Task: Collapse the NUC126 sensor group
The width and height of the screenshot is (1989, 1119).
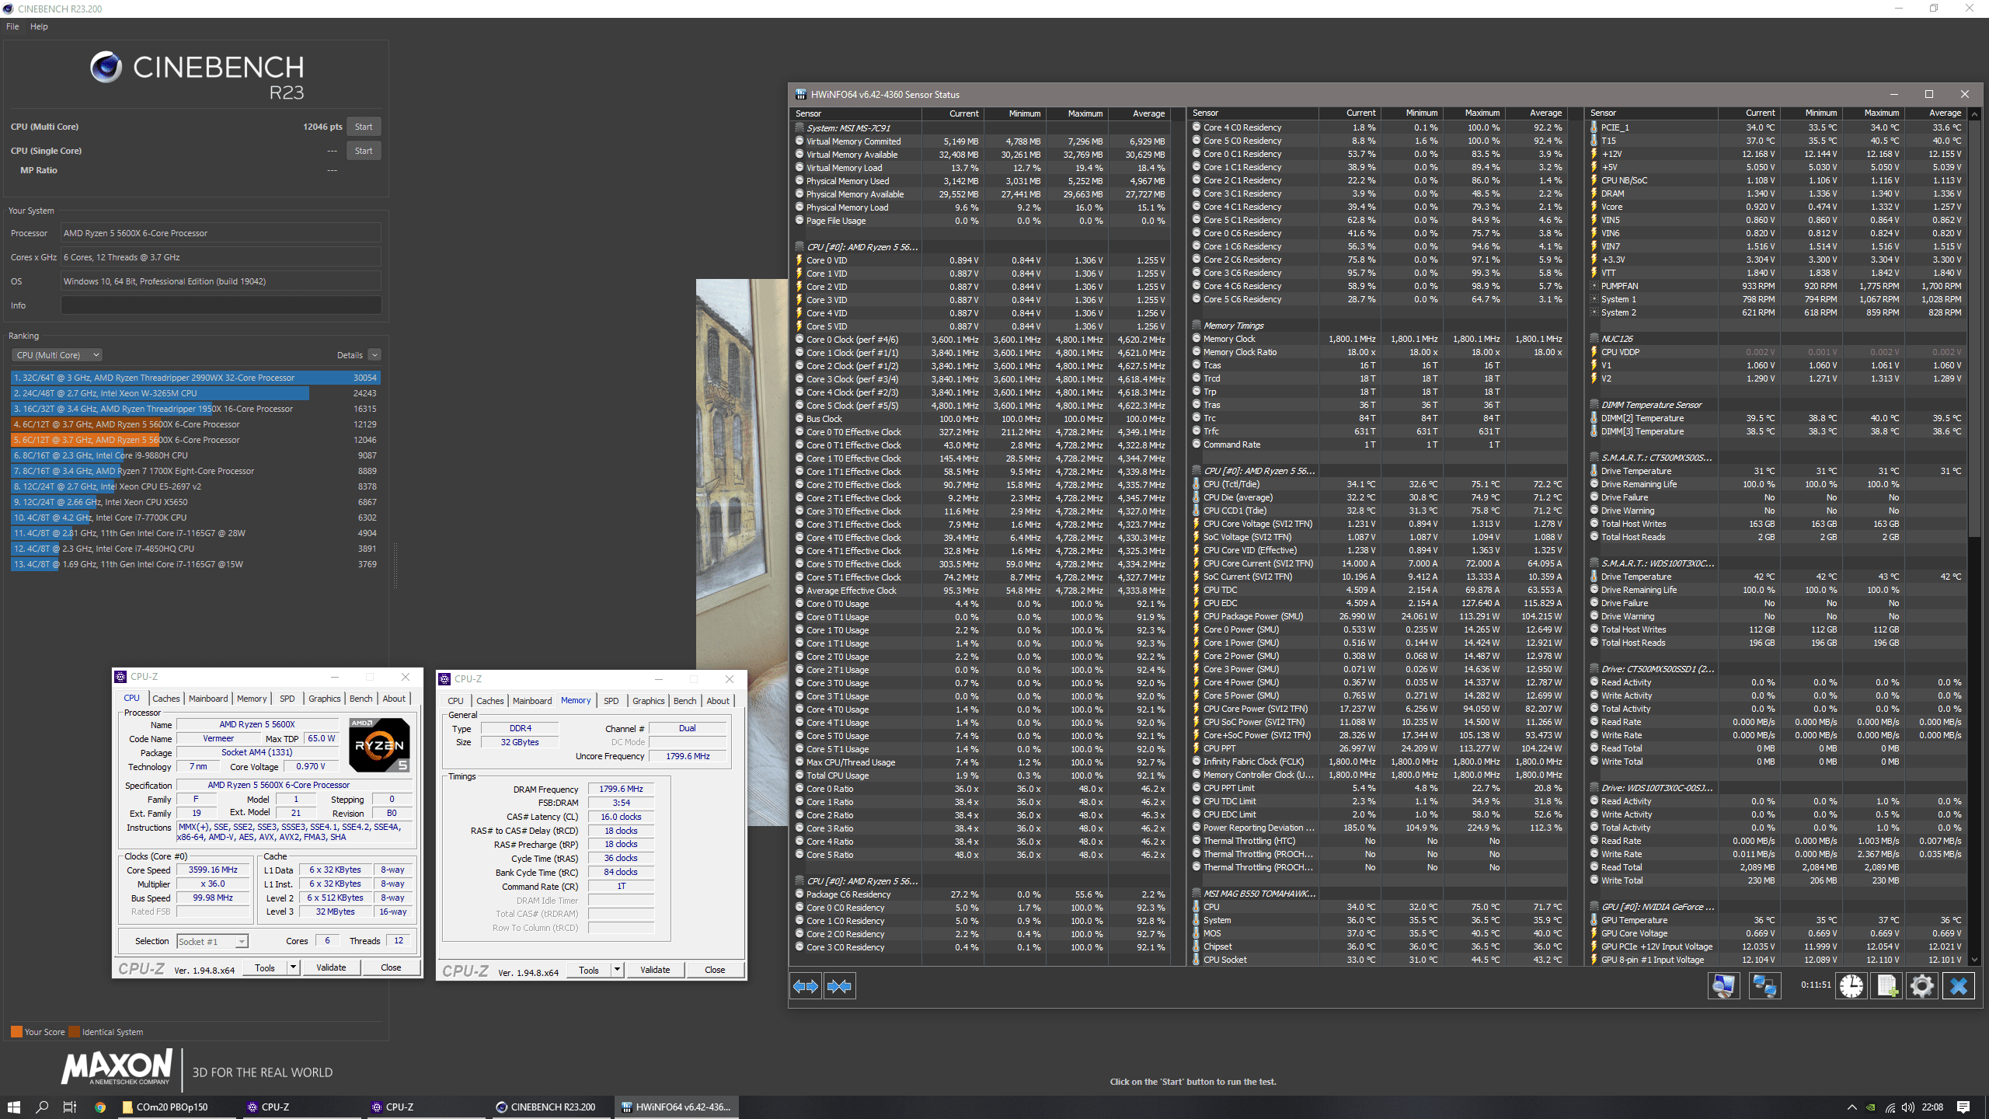Action: [x=1594, y=339]
